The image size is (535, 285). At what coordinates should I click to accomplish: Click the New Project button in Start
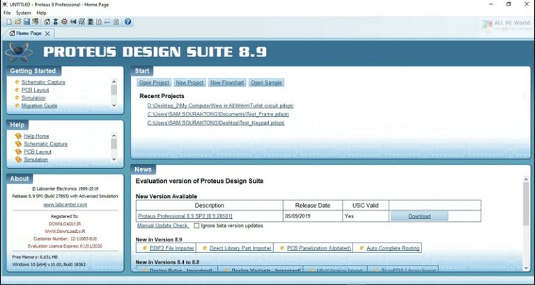point(189,83)
